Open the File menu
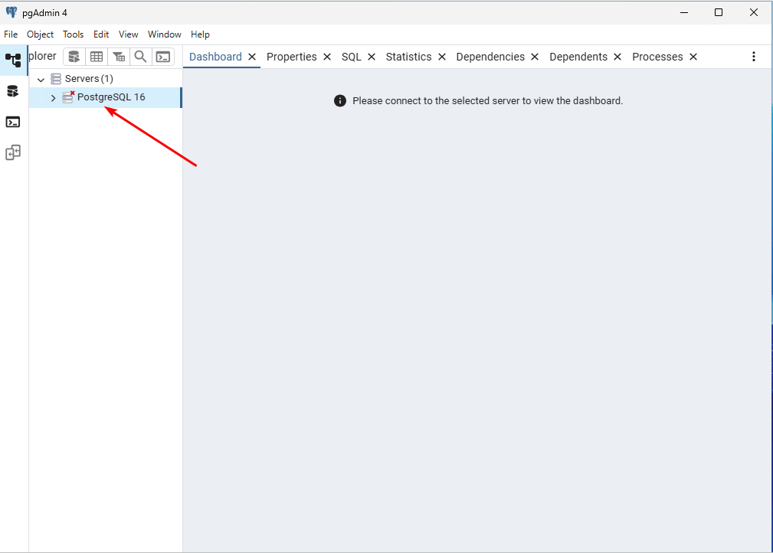This screenshot has height=553, width=773. click(x=11, y=34)
